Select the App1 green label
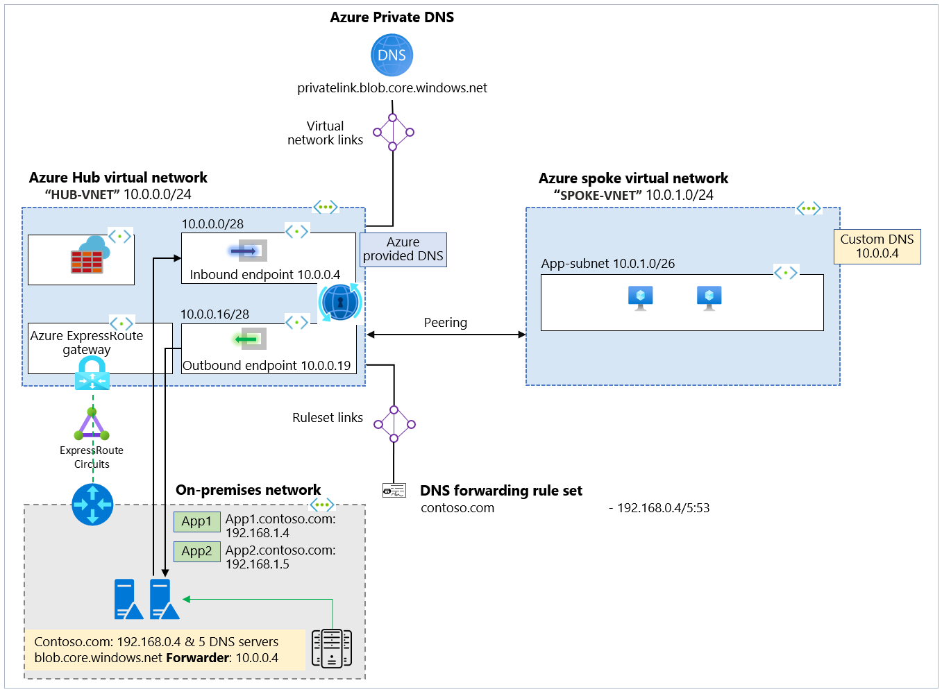Image resolution: width=942 pixels, height=692 pixels. [x=196, y=521]
